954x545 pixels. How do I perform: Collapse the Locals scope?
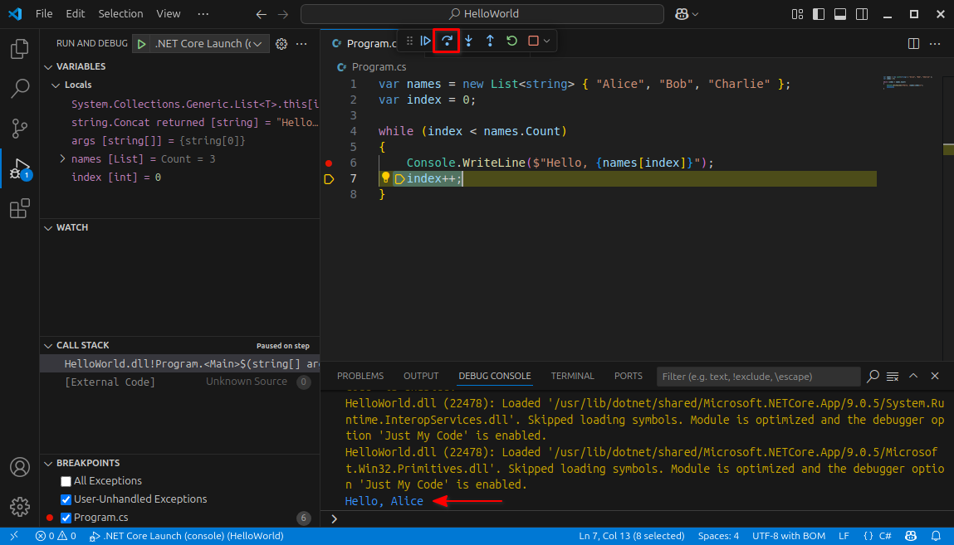(x=56, y=85)
